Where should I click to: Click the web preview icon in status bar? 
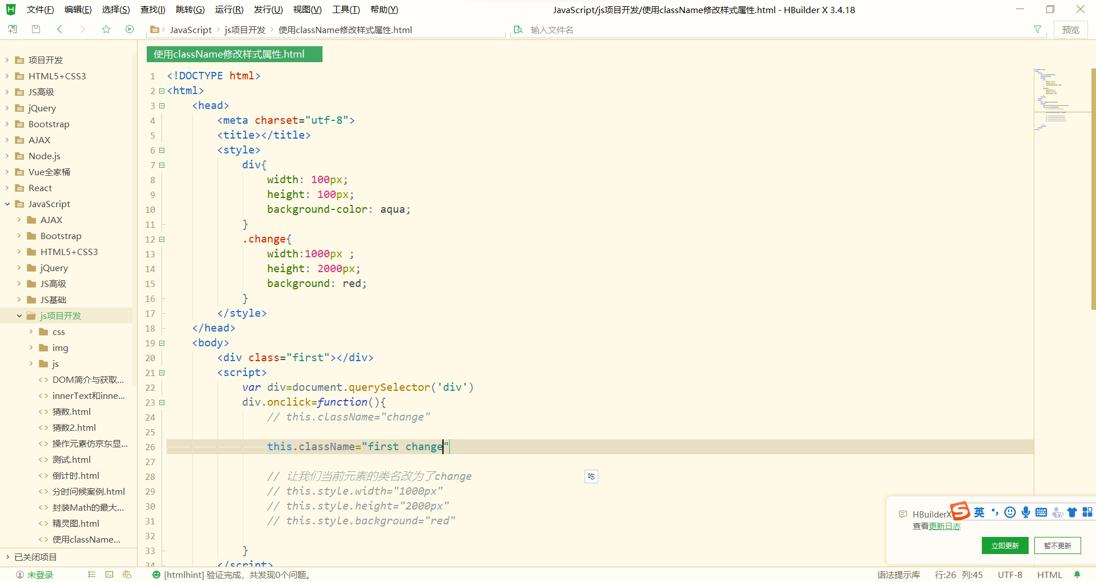127,575
